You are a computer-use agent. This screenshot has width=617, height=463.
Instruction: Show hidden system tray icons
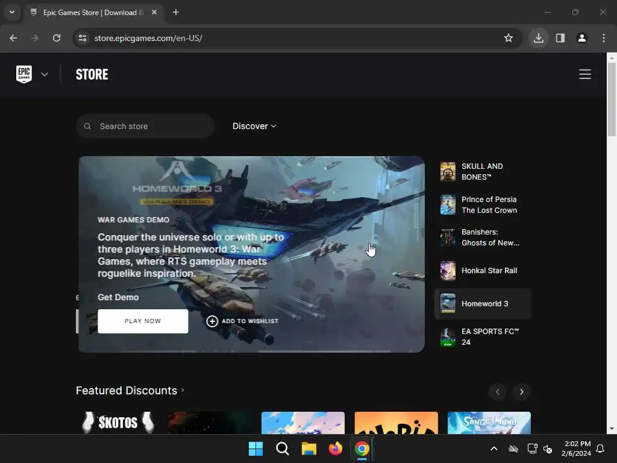pyautogui.click(x=494, y=449)
